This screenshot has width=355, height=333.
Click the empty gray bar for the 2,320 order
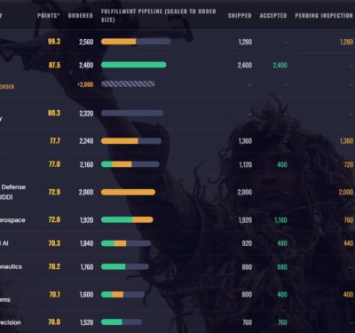pos(132,113)
